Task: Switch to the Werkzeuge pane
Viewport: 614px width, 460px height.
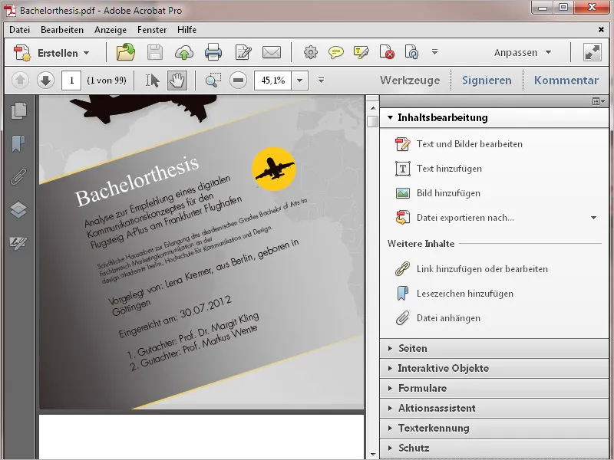Action: point(410,80)
